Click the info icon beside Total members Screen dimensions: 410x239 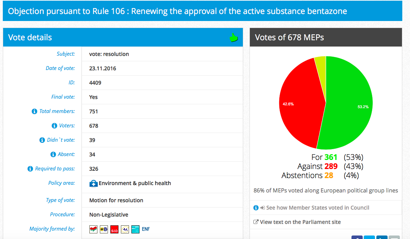click(x=34, y=111)
